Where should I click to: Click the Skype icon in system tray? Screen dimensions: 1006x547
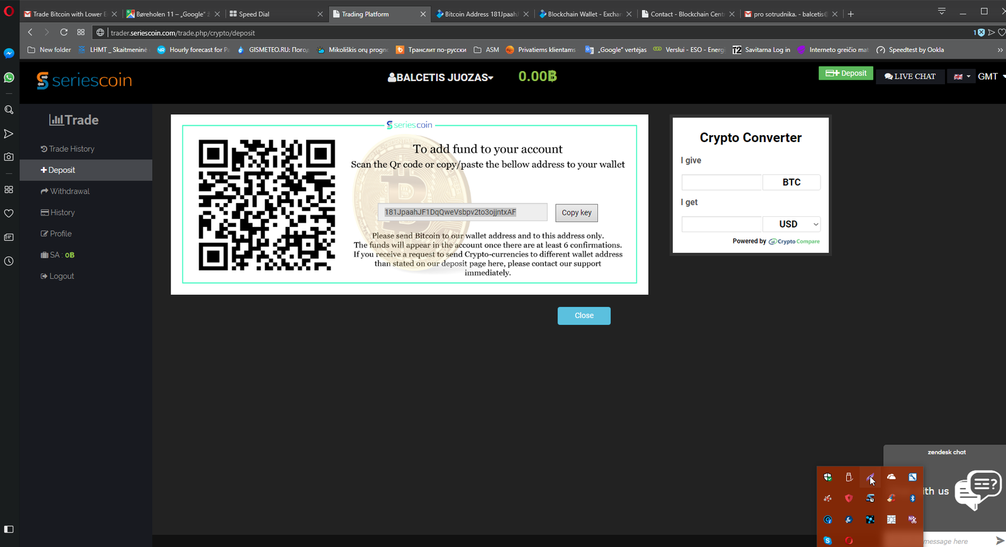827,541
